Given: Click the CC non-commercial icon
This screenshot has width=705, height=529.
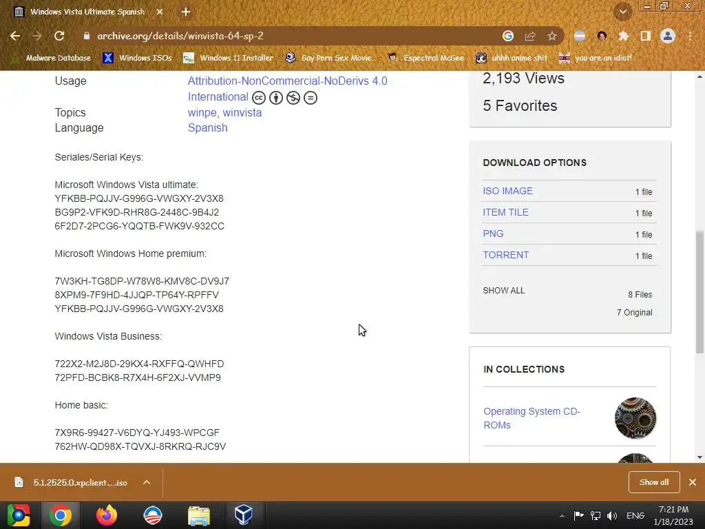Looking at the screenshot, I should pyautogui.click(x=293, y=98).
